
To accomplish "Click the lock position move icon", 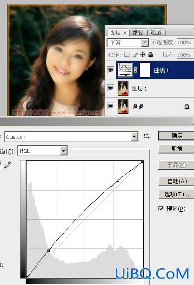I will click(x=143, y=55).
